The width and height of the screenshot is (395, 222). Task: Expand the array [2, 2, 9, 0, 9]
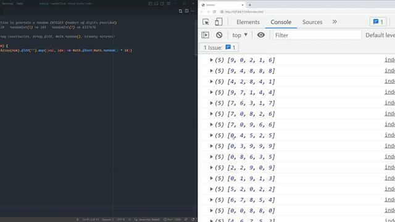click(x=211, y=168)
